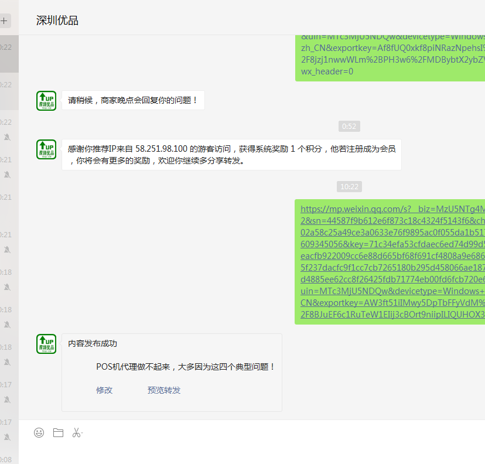
Task: Click the avatar beside the 感谢你推荐IP message
Action: click(46, 149)
